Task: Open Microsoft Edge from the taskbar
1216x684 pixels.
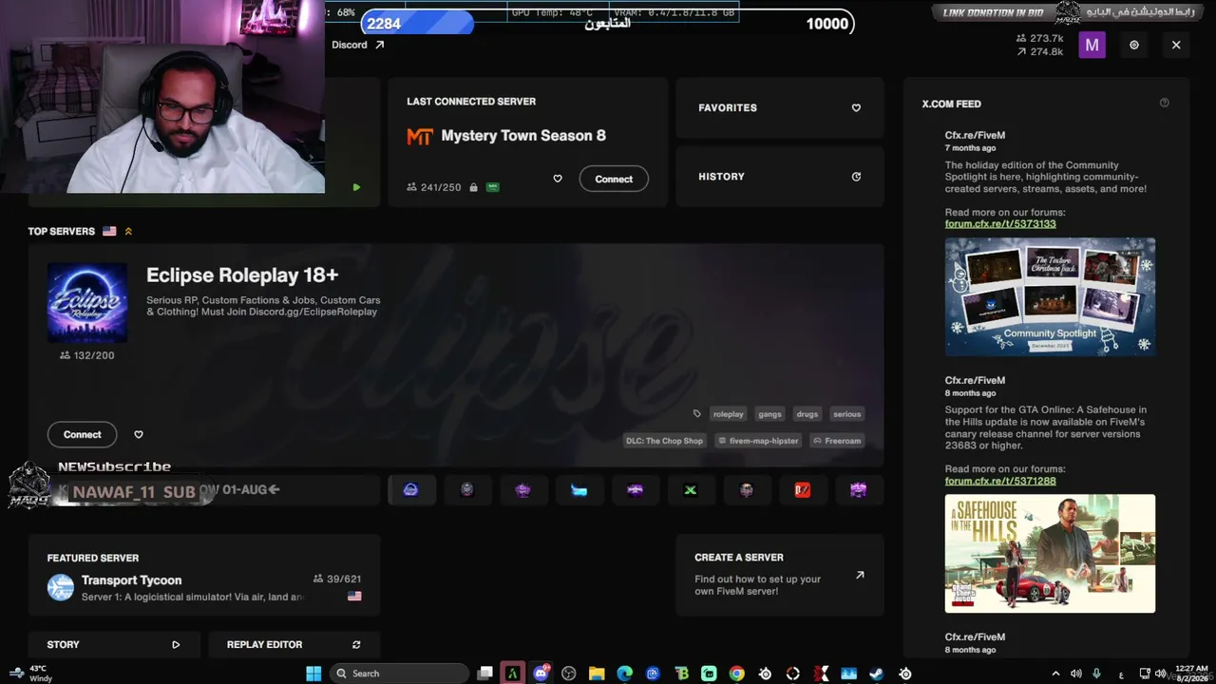Action: [624, 674]
